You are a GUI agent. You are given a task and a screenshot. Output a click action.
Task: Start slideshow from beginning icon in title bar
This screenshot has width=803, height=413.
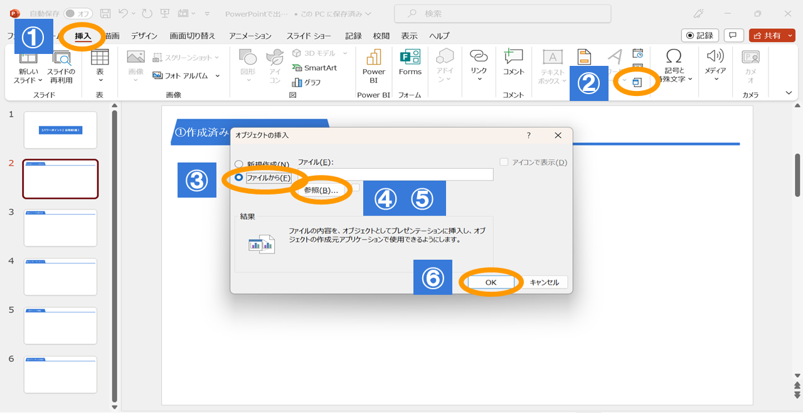[165, 13]
